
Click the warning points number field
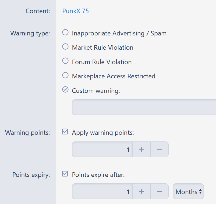coord(102,149)
